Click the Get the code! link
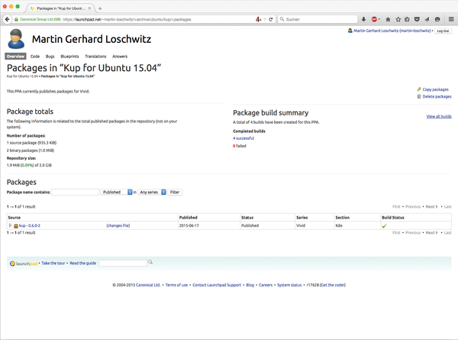 pyautogui.click(x=333, y=285)
